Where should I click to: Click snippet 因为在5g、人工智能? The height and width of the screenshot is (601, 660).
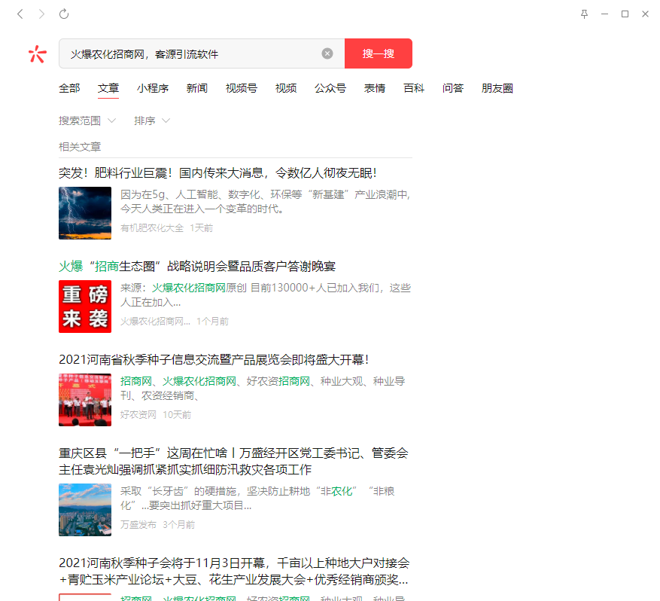(265, 202)
